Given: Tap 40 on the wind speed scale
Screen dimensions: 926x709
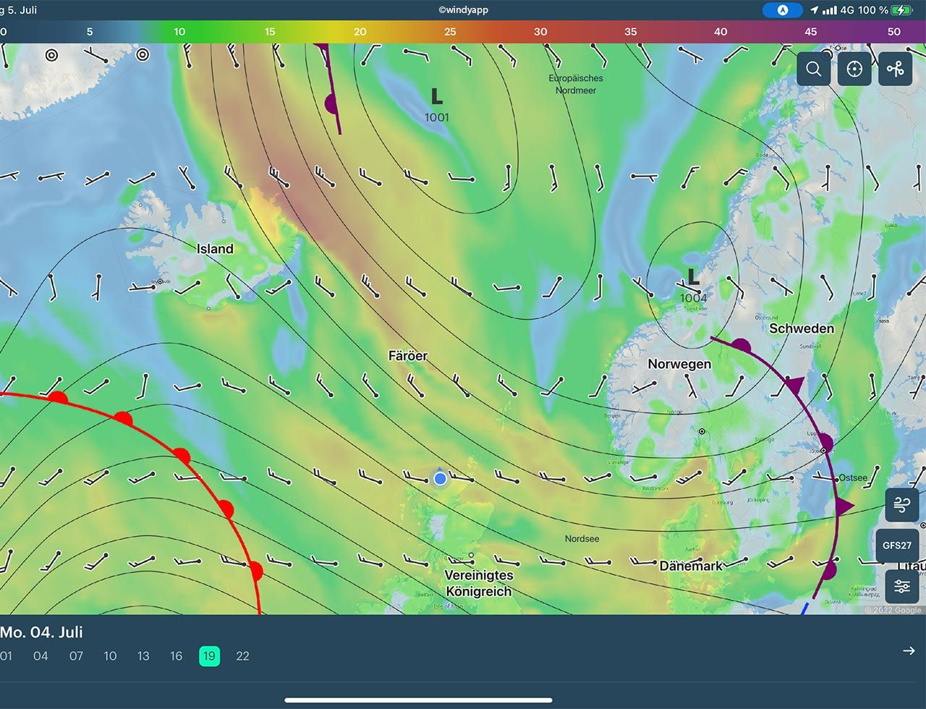Looking at the screenshot, I should [x=721, y=32].
